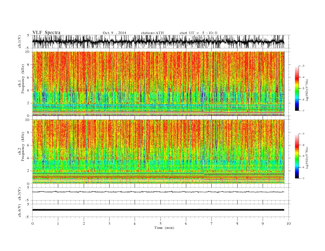Click the "-5" label on the ch.2 color bar

303,156
